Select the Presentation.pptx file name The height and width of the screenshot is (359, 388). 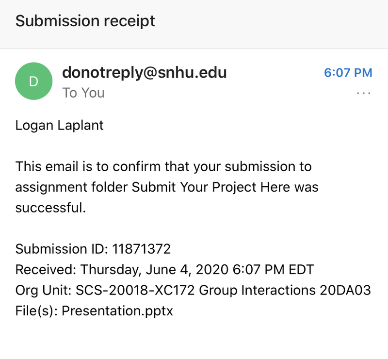tap(117, 310)
